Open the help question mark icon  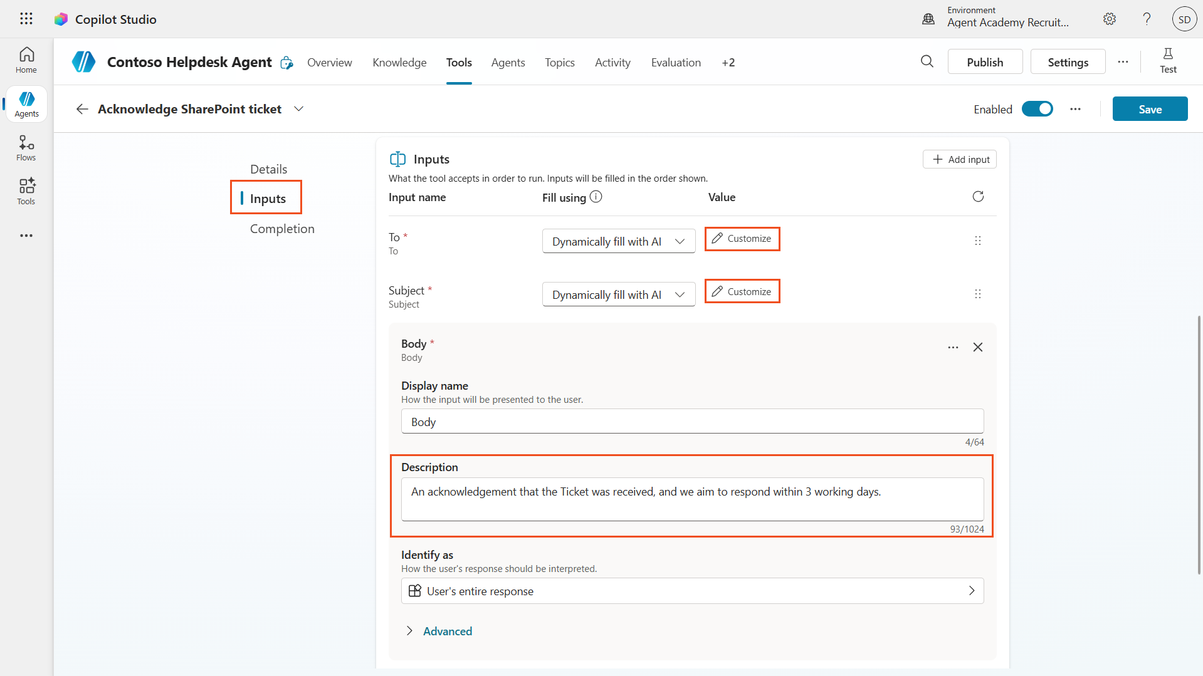[1147, 19]
